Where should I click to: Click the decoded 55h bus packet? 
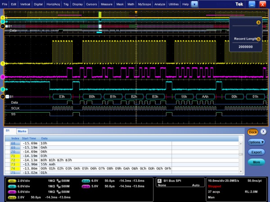(183, 97)
